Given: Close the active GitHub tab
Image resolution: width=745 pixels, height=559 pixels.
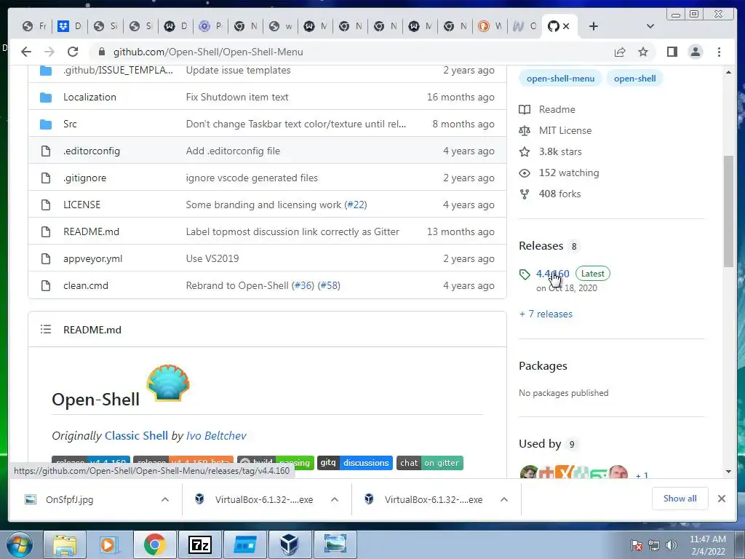Looking at the screenshot, I should tap(566, 26).
